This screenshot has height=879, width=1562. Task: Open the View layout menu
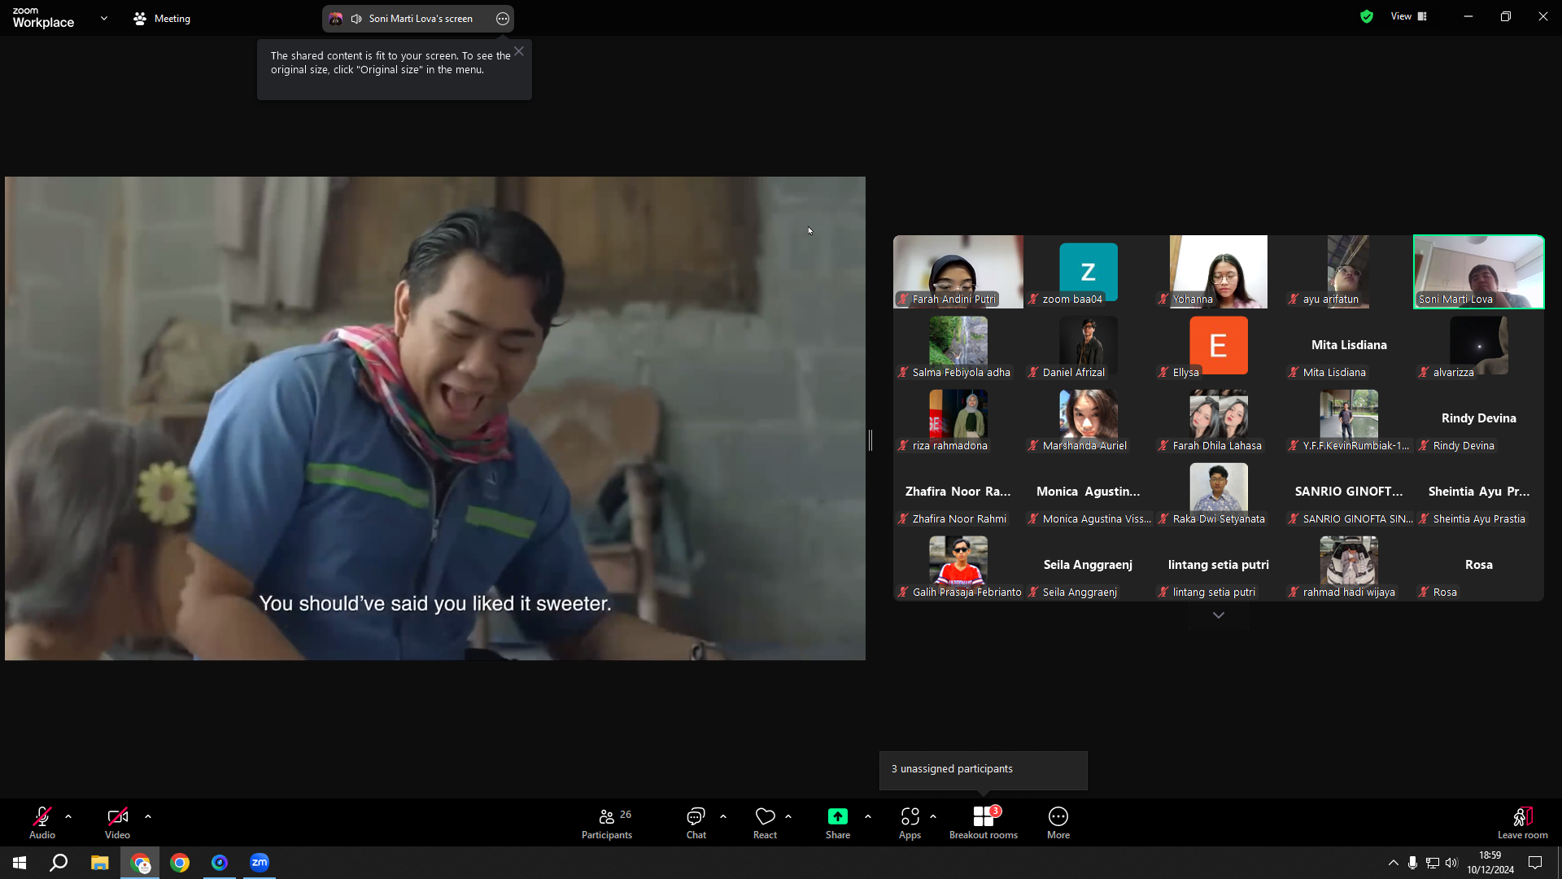[x=1409, y=16]
